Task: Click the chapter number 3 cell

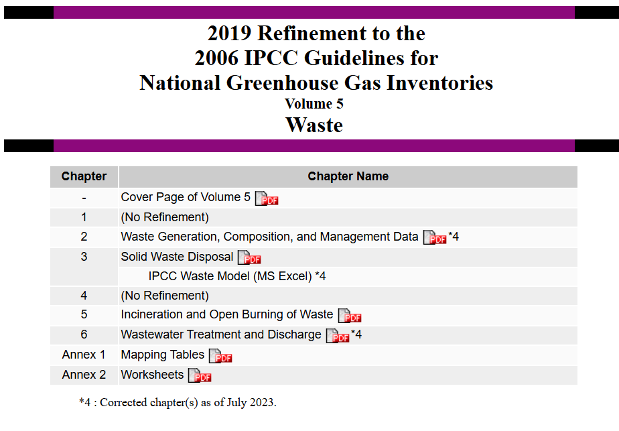Action: [x=84, y=267]
